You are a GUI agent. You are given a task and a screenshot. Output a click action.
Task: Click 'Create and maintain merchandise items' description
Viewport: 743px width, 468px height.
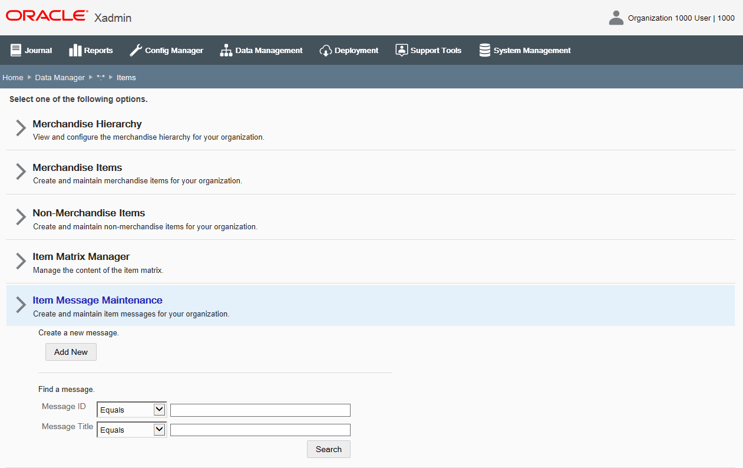coord(137,181)
